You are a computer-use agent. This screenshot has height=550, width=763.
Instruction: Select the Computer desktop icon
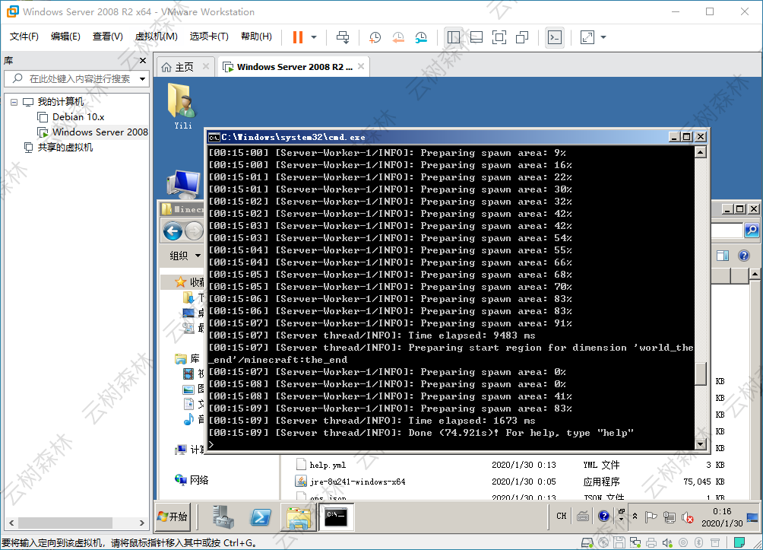[184, 184]
